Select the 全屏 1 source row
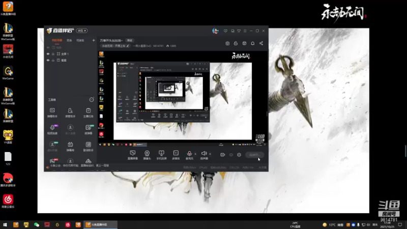The image size is (407, 229). pyautogui.click(x=71, y=54)
